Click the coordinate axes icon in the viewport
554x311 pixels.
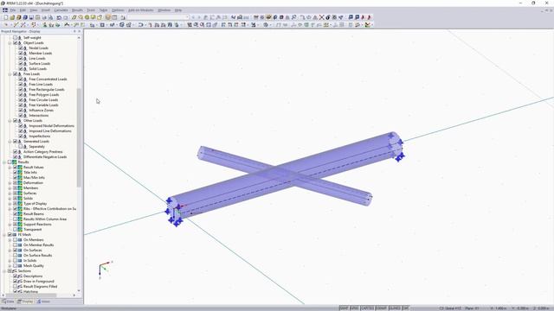pos(105,270)
